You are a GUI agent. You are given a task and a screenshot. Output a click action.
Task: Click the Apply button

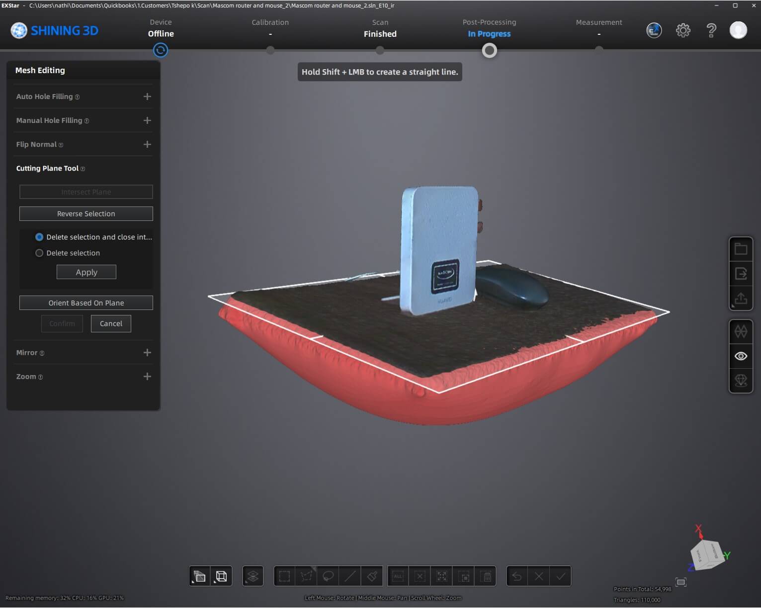point(86,272)
